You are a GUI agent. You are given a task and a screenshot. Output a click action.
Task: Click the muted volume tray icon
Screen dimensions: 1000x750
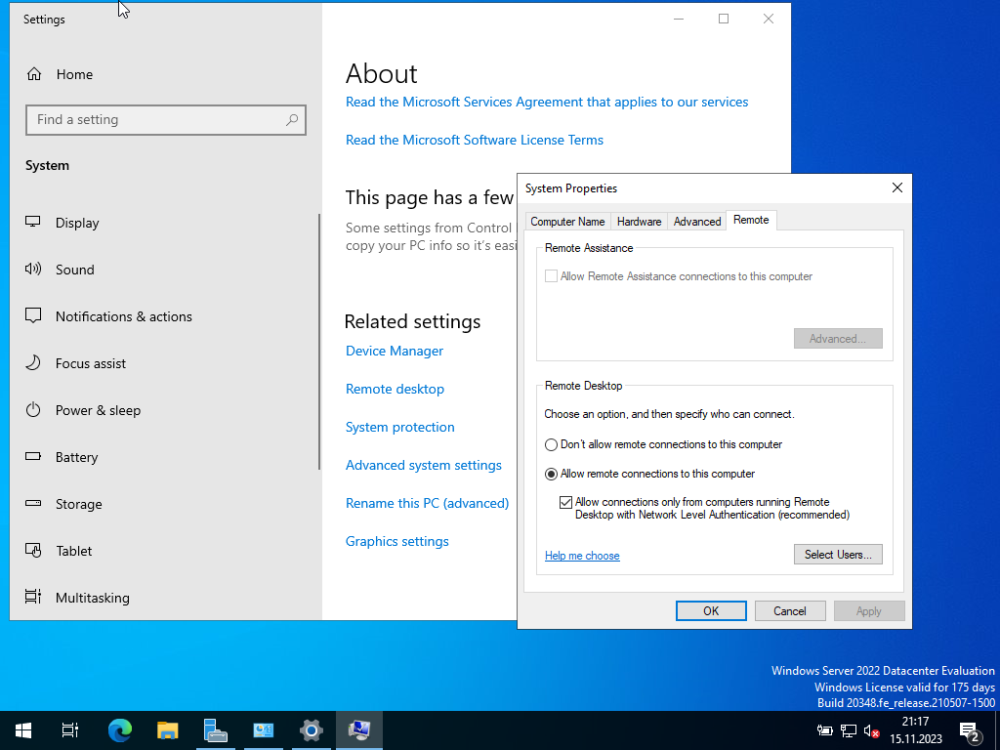(x=871, y=730)
